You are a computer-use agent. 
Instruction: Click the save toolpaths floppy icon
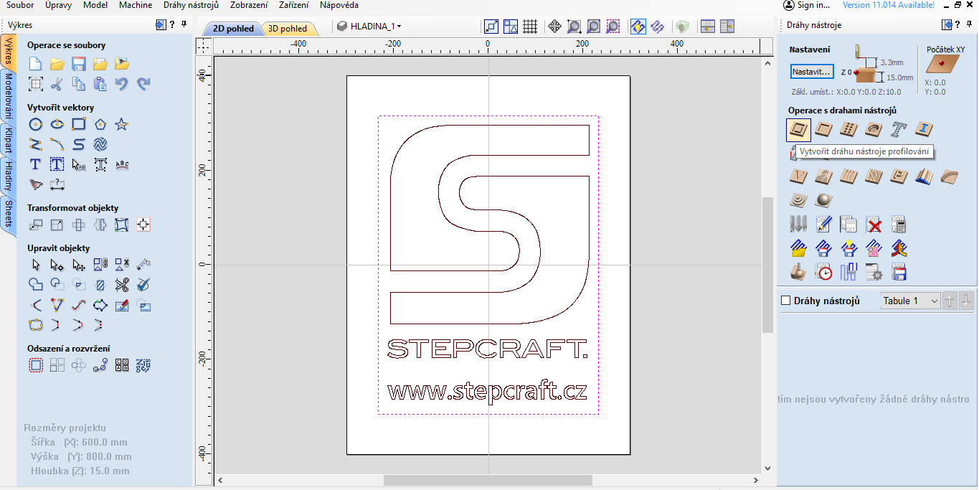pyautogui.click(x=899, y=272)
